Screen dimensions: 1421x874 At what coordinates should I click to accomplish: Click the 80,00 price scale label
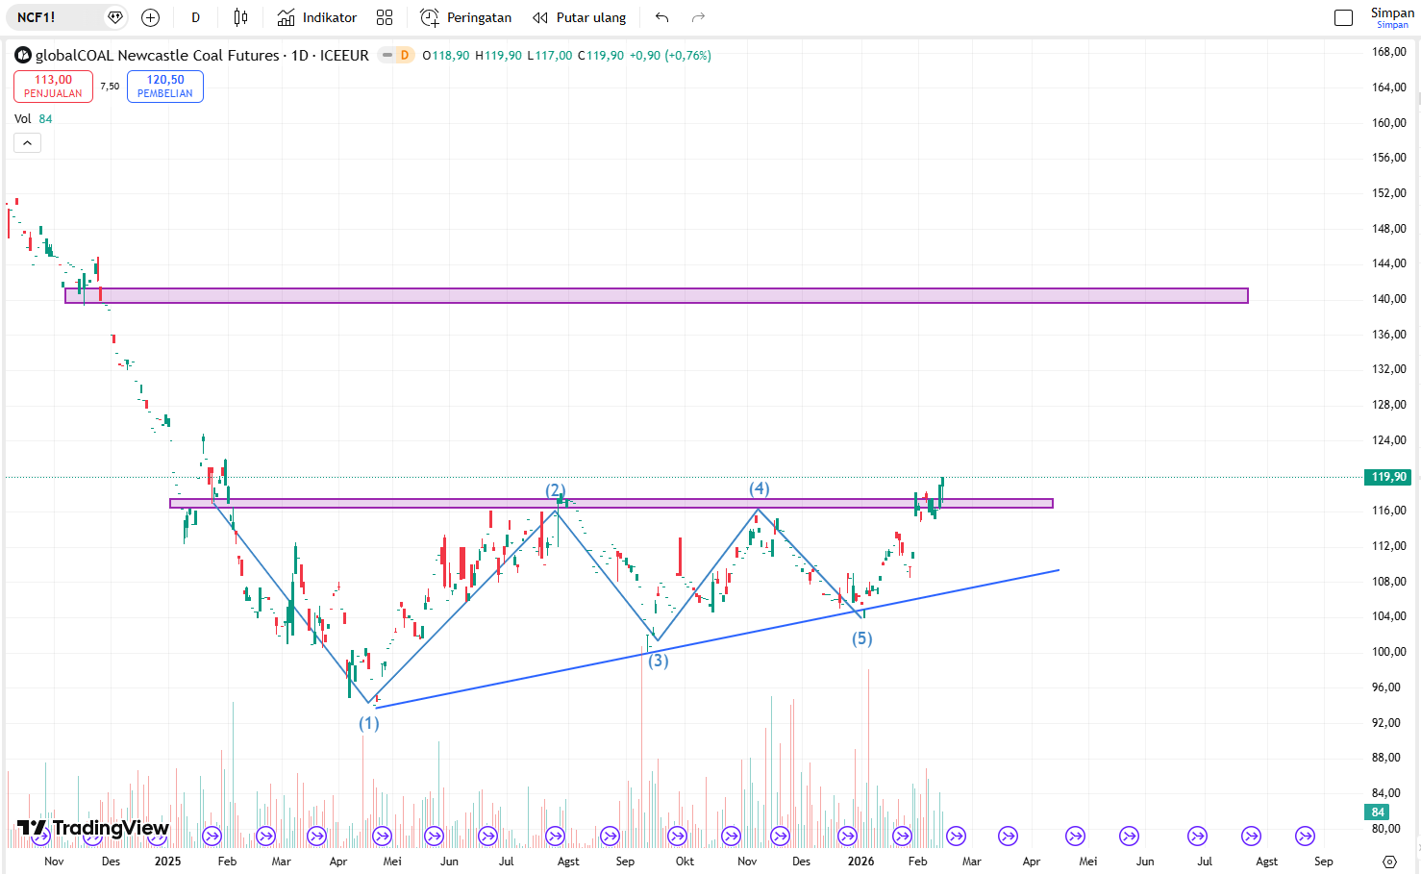[x=1388, y=829]
